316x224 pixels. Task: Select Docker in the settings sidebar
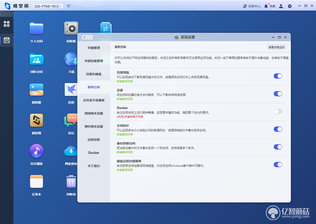(94, 153)
